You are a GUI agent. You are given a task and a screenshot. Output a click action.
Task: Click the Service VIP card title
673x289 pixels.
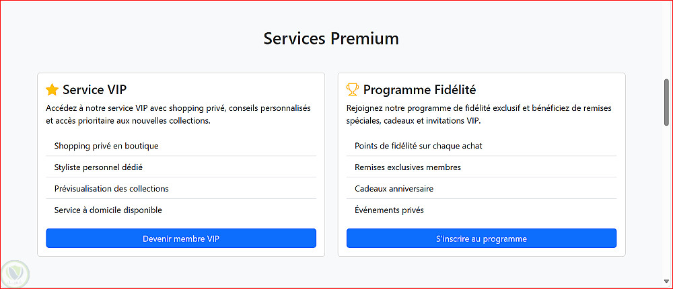[x=94, y=90]
